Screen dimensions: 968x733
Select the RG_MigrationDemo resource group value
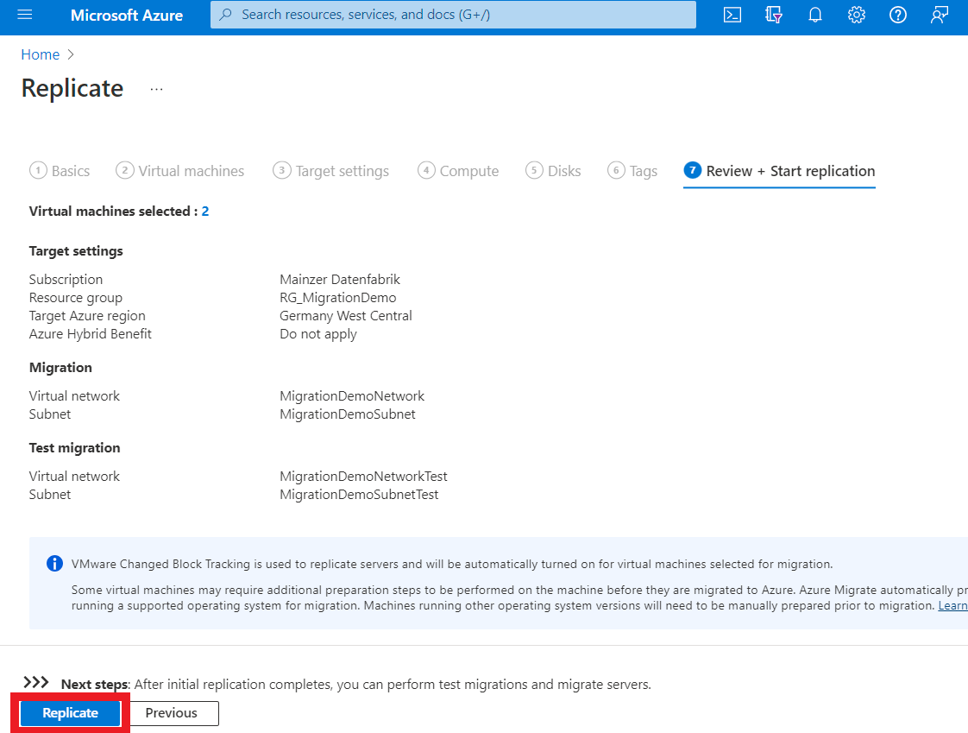coord(337,298)
